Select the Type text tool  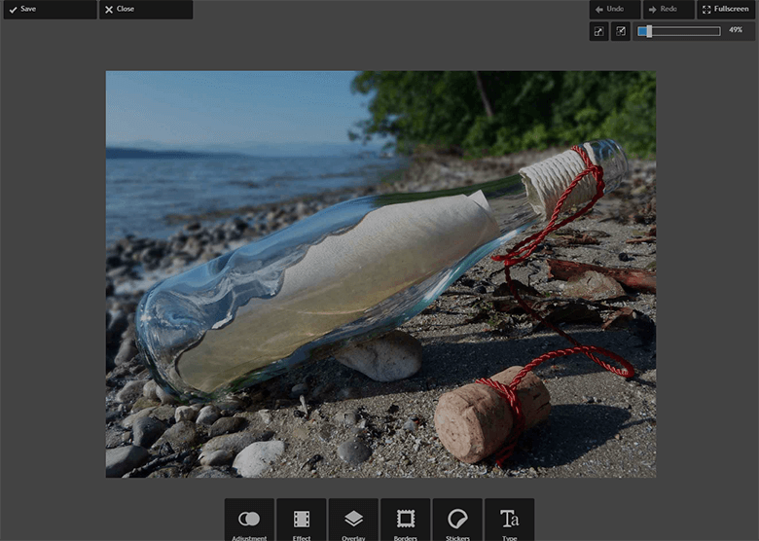509,521
